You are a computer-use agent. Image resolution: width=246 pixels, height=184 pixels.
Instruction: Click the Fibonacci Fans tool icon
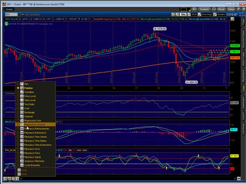pyautogui.click(x=22, y=153)
